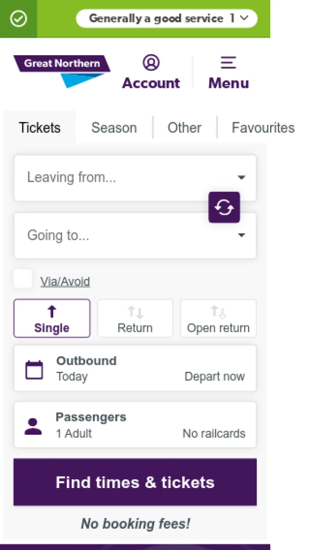Screen dimensions: 310x550
Task: Select the Return journey option
Action: [x=135, y=319]
